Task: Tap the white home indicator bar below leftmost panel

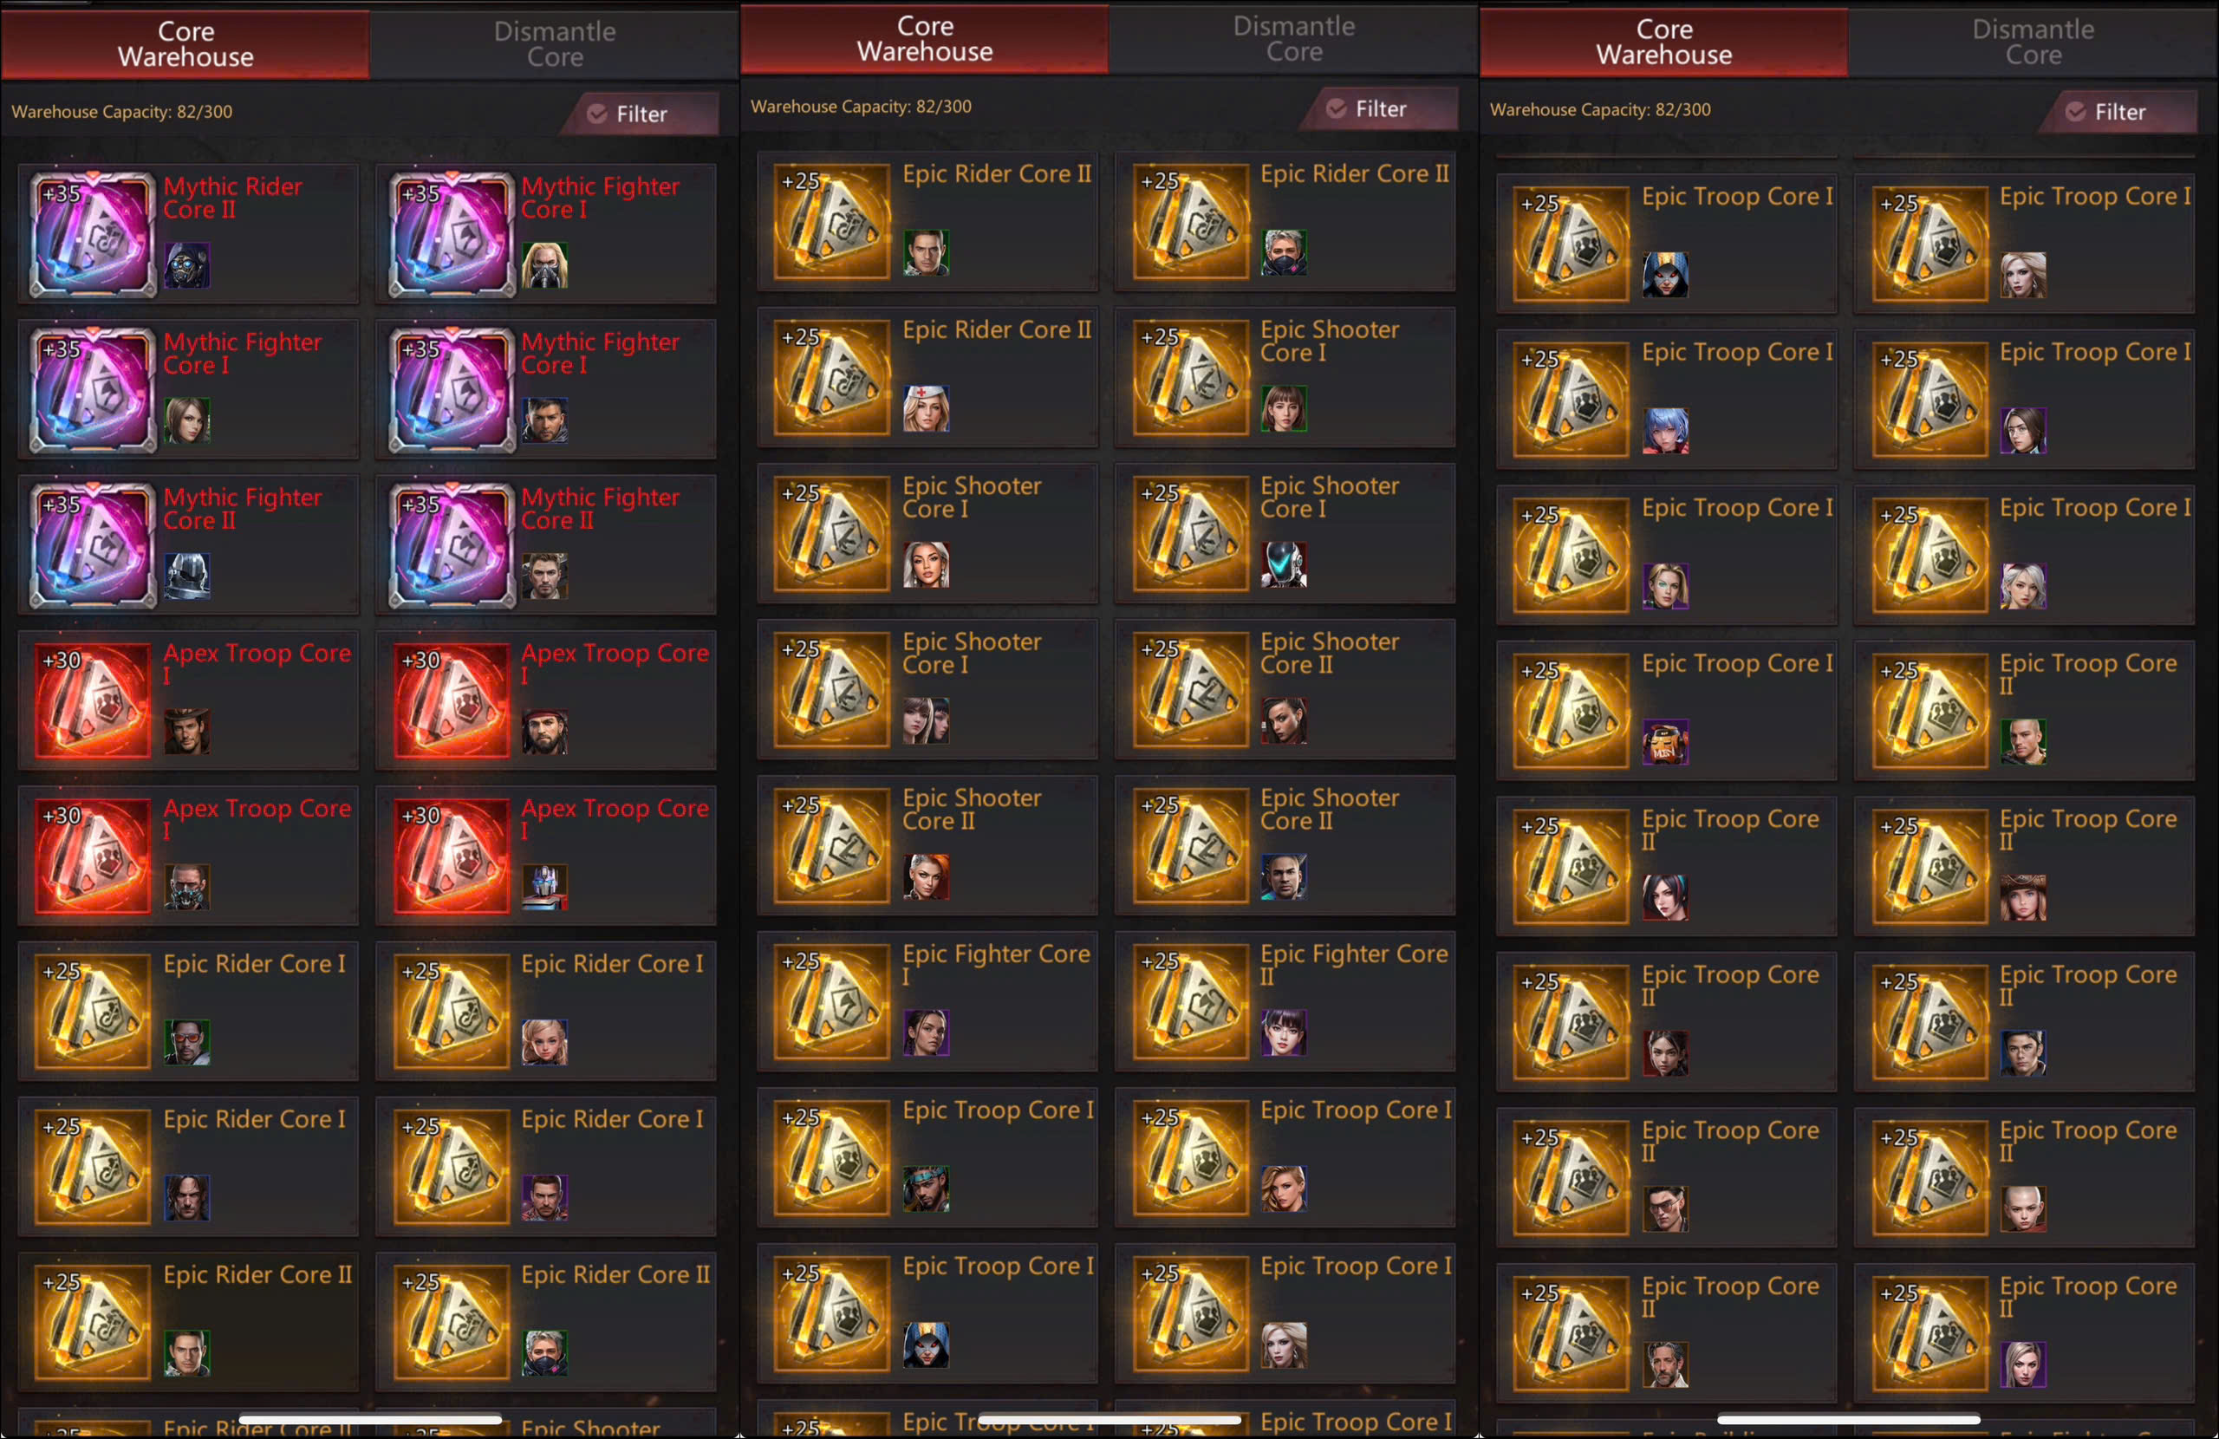Action: (x=370, y=1419)
